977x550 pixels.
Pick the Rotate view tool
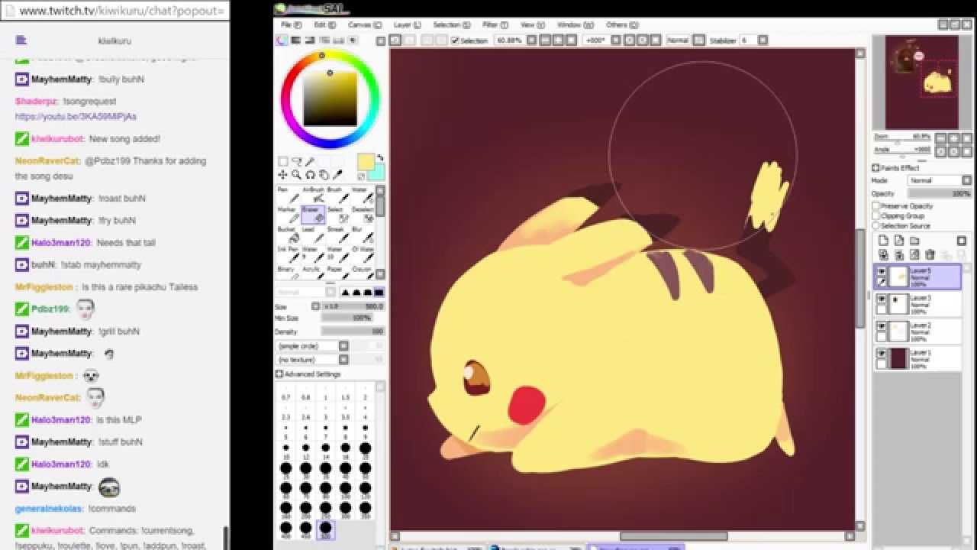(310, 175)
